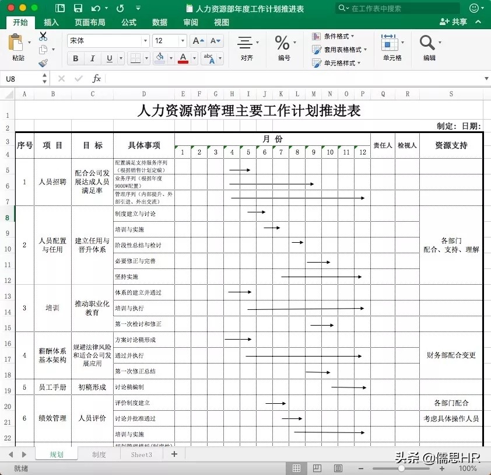Toggle italic formatting

[x=92, y=59]
